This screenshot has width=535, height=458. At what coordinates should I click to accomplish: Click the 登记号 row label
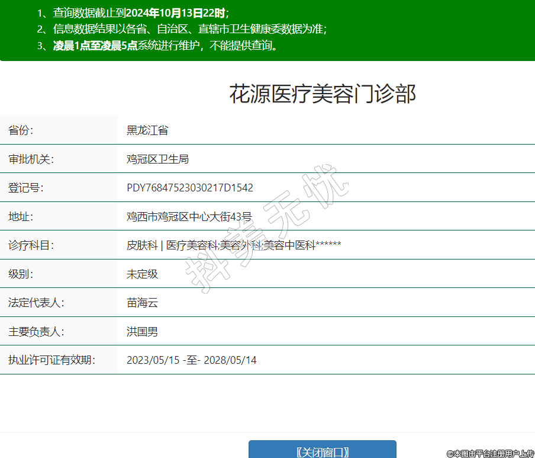[26, 188]
